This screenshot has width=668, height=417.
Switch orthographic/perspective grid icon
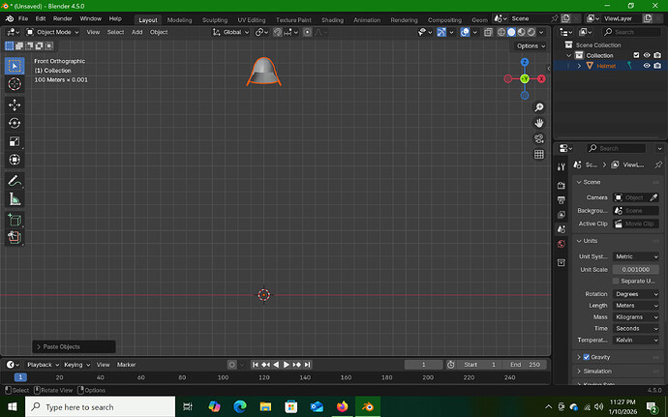(x=539, y=154)
